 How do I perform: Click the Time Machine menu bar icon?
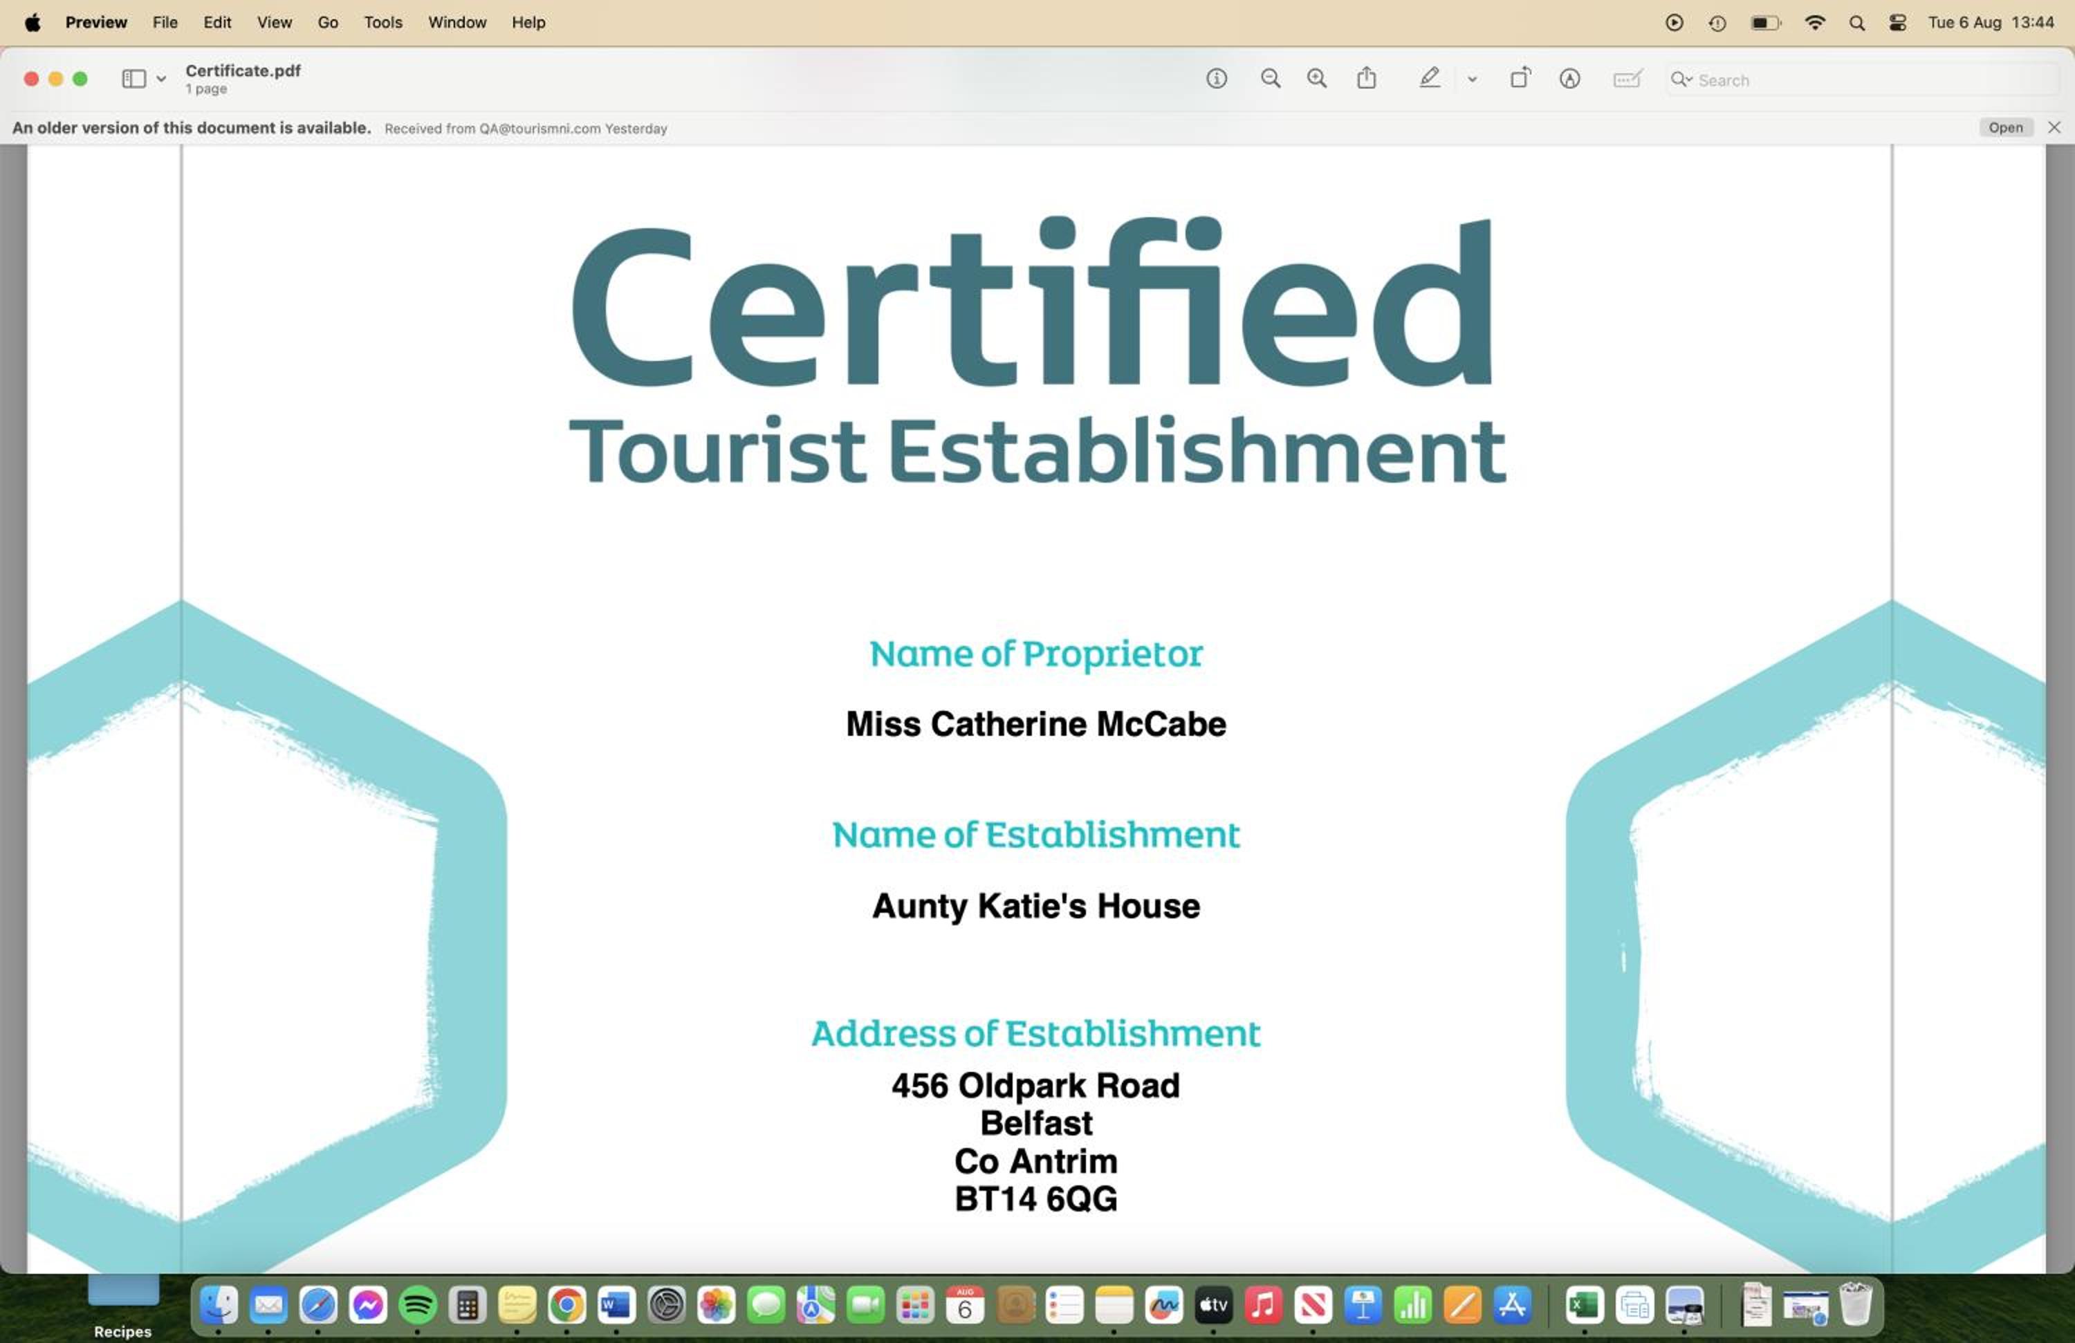[x=1717, y=24]
